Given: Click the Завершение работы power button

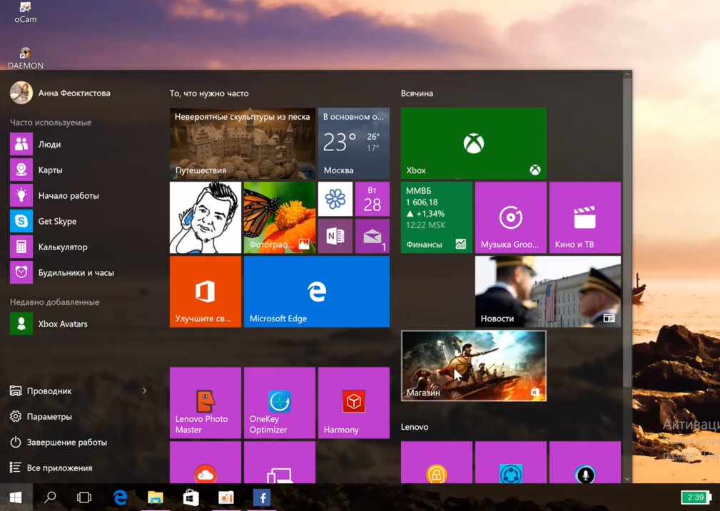Looking at the screenshot, I should tap(66, 443).
